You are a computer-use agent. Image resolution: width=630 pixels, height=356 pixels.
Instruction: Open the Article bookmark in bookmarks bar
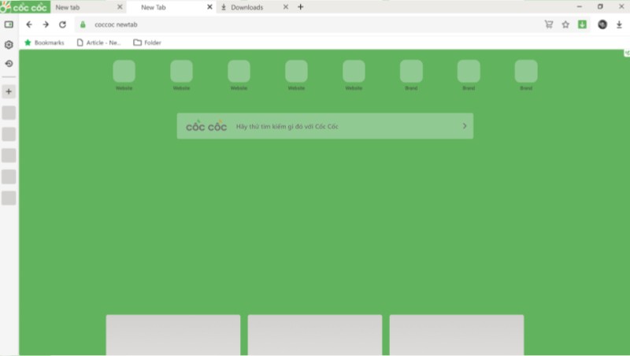point(99,43)
